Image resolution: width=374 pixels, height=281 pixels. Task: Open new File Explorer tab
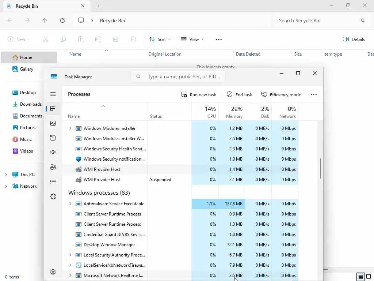(99, 6)
